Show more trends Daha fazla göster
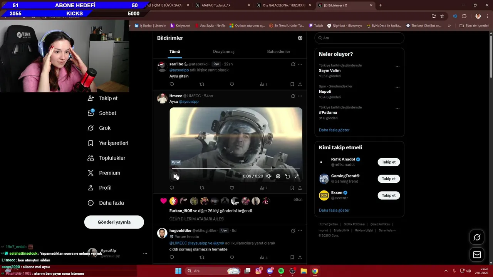The image size is (493, 277). [x=334, y=130]
